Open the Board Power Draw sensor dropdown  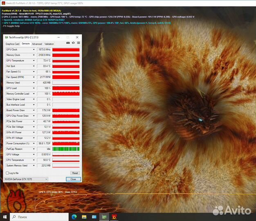coord(34,110)
